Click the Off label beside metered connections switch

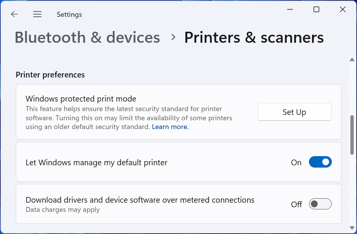296,205
